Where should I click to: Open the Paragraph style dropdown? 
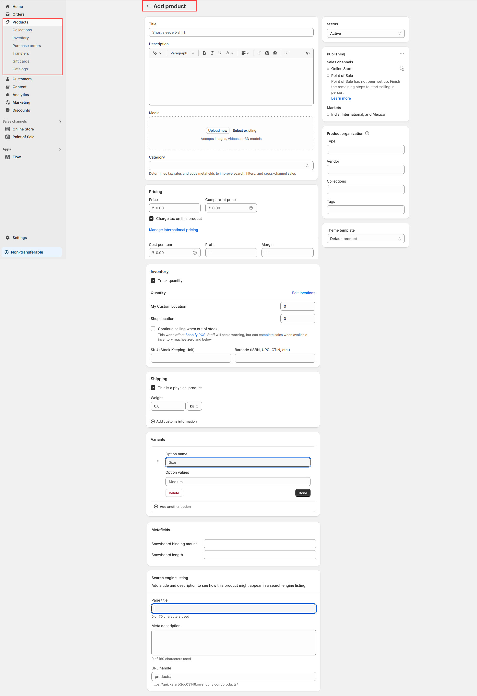point(182,53)
